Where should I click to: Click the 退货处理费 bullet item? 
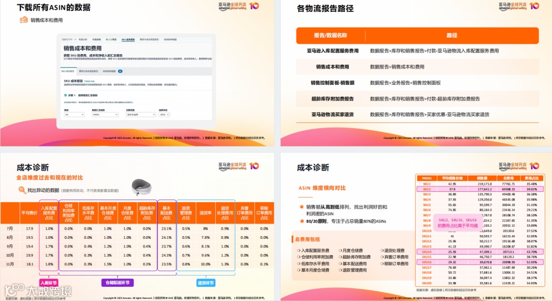pyautogui.click(x=392, y=251)
